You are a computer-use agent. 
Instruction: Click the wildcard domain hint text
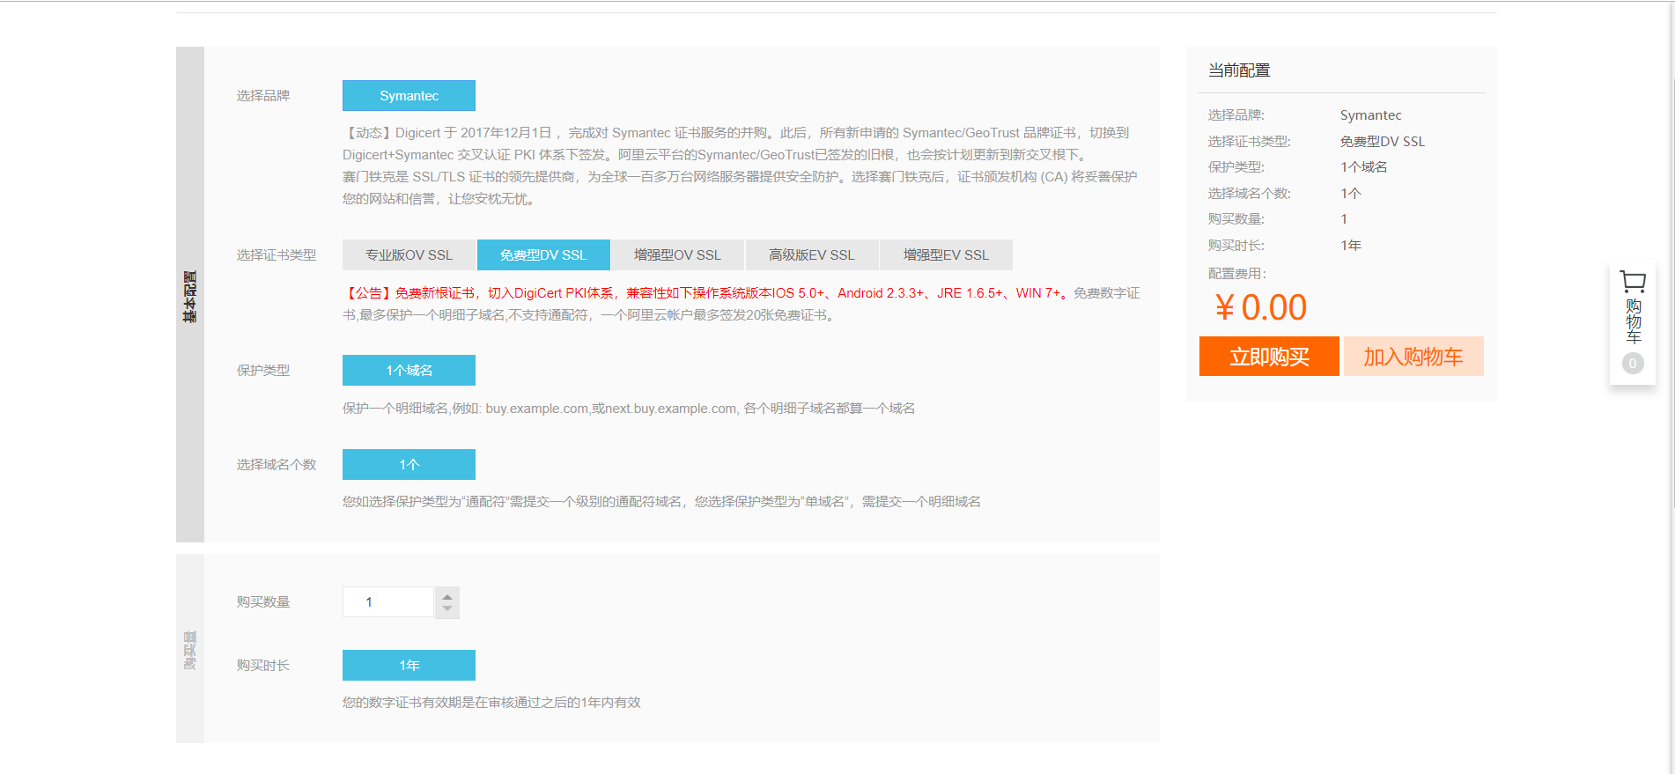pos(661,501)
